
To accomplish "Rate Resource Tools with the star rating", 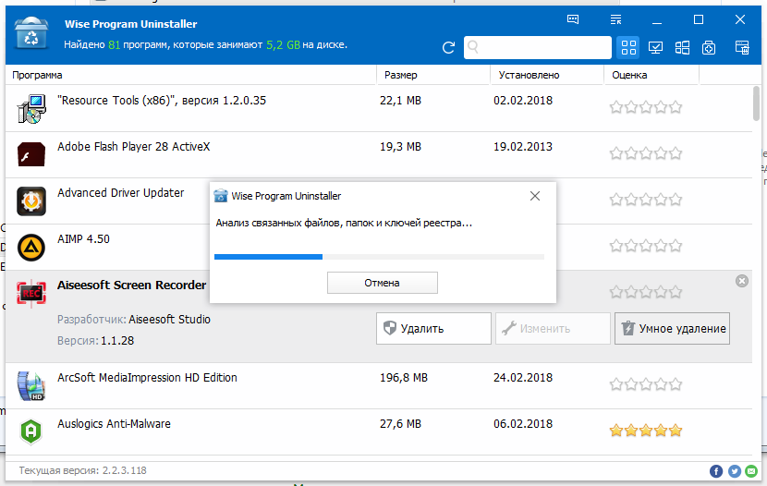I will pos(646,107).
